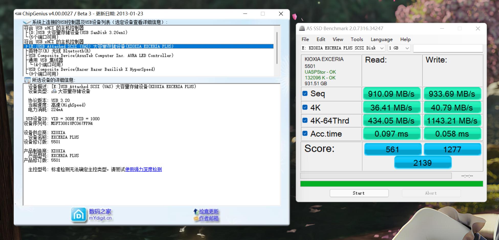Viewport: 499px width, 240px height.
Task: Select the Razer Basilisk X HyperSpeed row
Action: [x=92, y=69]
